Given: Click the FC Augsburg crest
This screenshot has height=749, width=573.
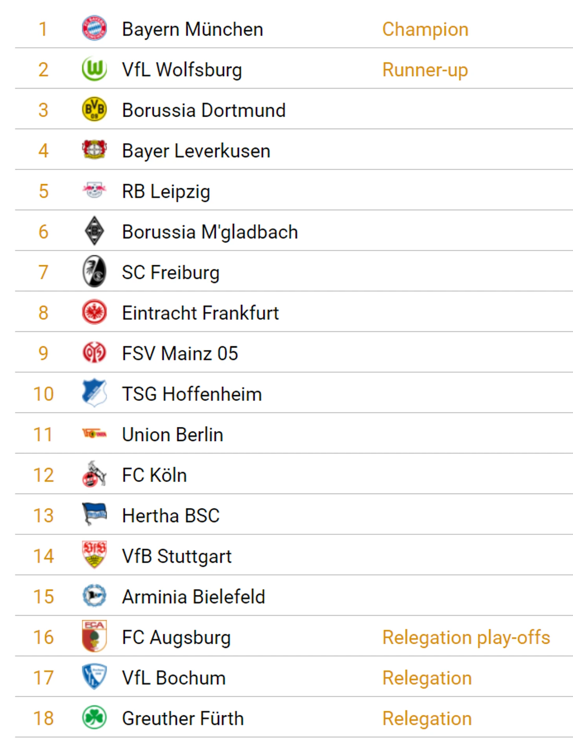Looking at the screenshot, I should click(94, 636).
